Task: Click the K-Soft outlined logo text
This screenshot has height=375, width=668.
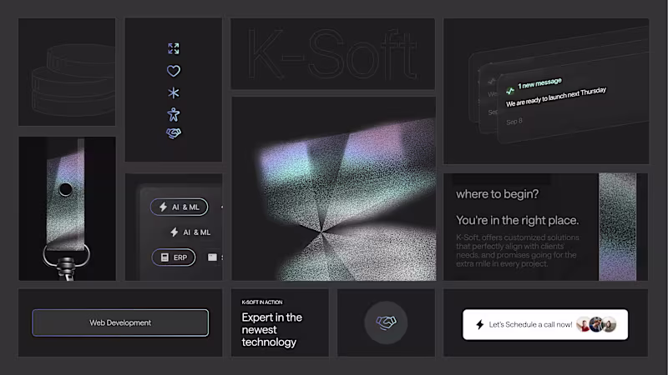Action: tap(332, 54)
